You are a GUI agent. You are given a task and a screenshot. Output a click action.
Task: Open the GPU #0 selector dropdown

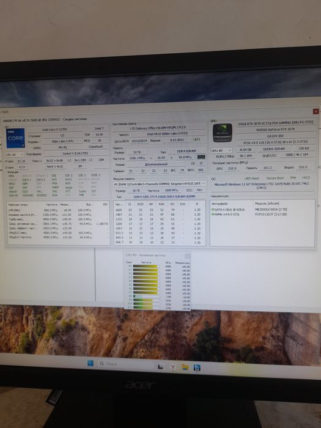pyautogui.click(x=221, y=150)
